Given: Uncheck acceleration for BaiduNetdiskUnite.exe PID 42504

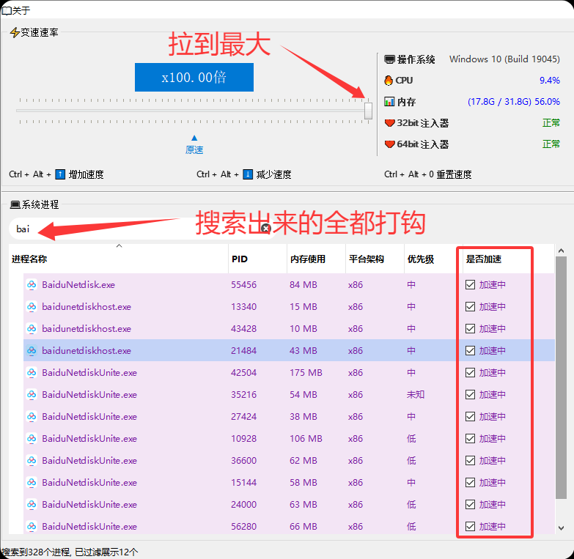Looking at the screenshot, I should coord(470,372).
